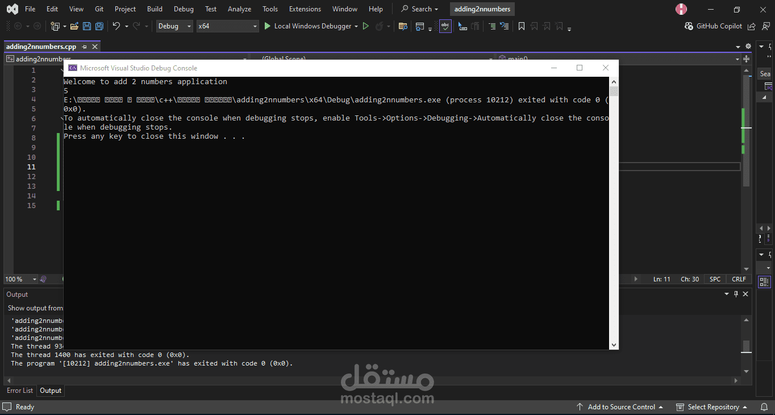Maximize the Debug Console window
This screenshot has height=415, width=775.
click(x=580, y=68)
